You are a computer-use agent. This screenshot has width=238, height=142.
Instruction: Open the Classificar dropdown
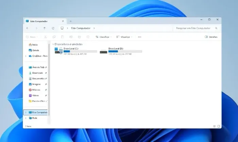104,37
